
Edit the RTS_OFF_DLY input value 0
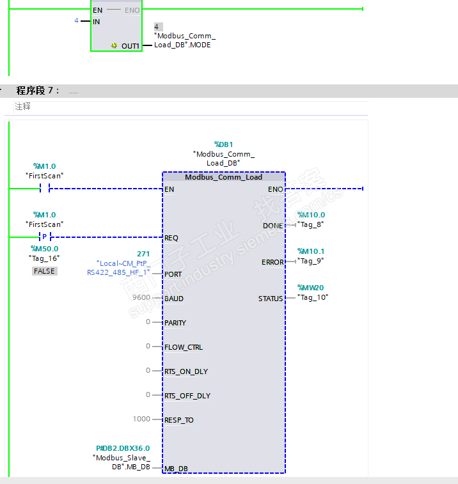(148, 394)
